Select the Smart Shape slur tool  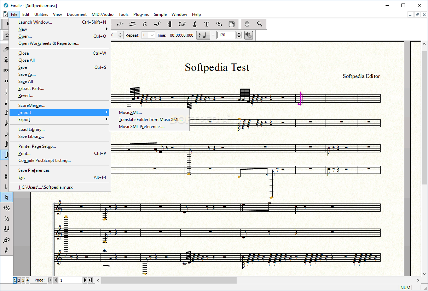(133, 24)
